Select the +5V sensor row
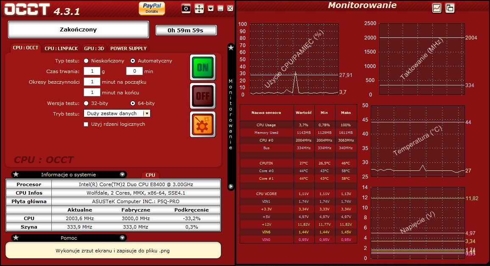The image size is (490, 266). [298, 217]
